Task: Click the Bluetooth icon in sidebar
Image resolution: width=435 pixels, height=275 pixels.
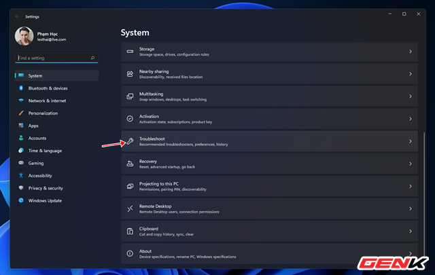Action: pos(21,88)
